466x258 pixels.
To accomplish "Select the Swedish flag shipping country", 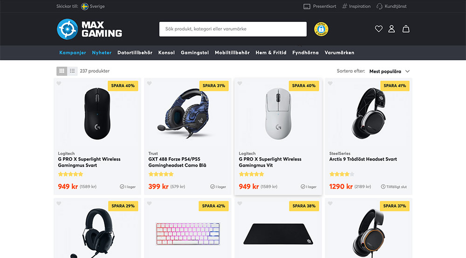I will coord(85,6).
